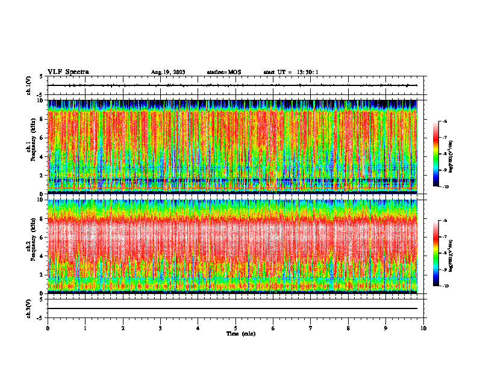Viewport: 477px width, 368px height.
Task: Click the ch.1 frequency tick label '8'
Action: point(42,119)
